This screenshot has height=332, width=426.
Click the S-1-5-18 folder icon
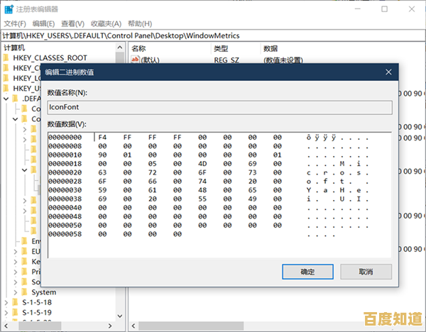pyautogui.click(x=16, y=301)
